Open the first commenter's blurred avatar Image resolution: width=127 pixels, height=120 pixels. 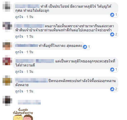pos(7,7)
